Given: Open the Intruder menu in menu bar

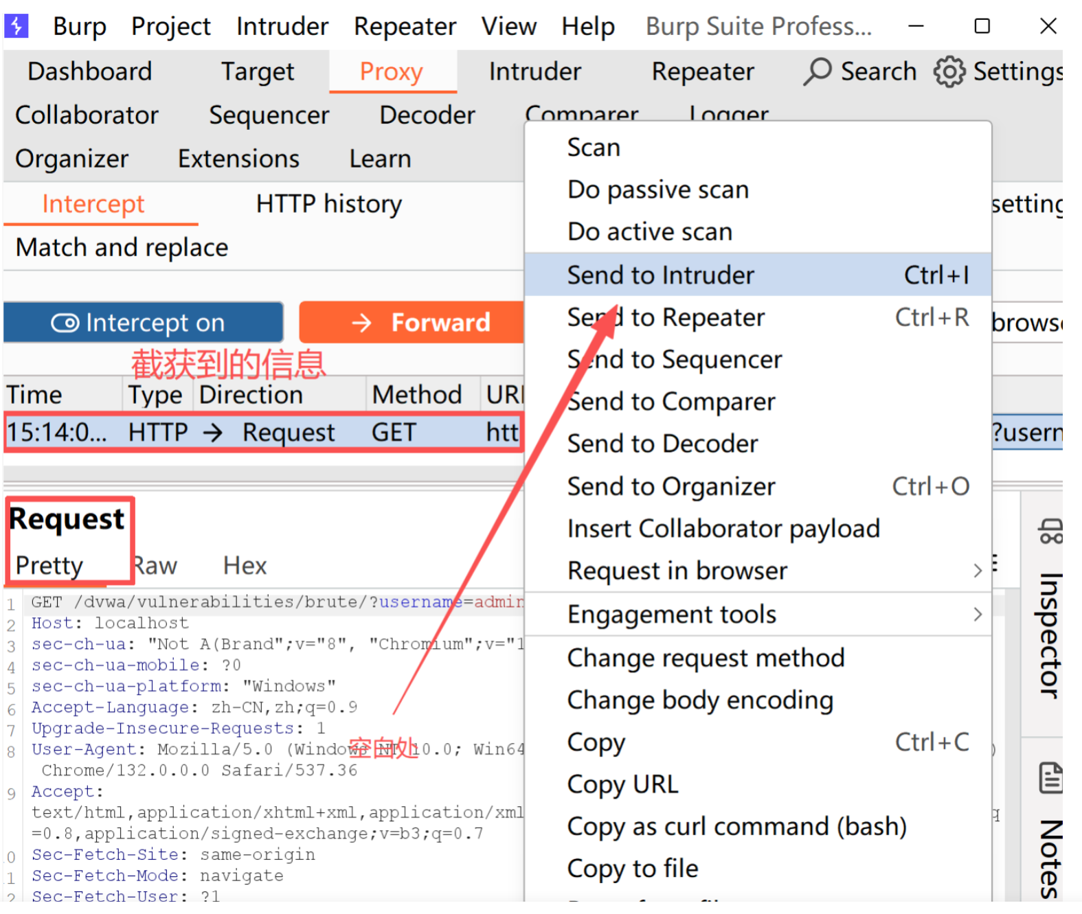Looking at the screenshot, I should click(x=282, y=26).
